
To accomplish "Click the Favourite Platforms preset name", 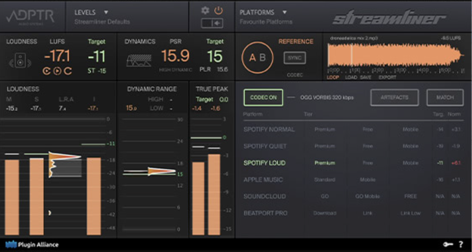I will coord(266,22).
